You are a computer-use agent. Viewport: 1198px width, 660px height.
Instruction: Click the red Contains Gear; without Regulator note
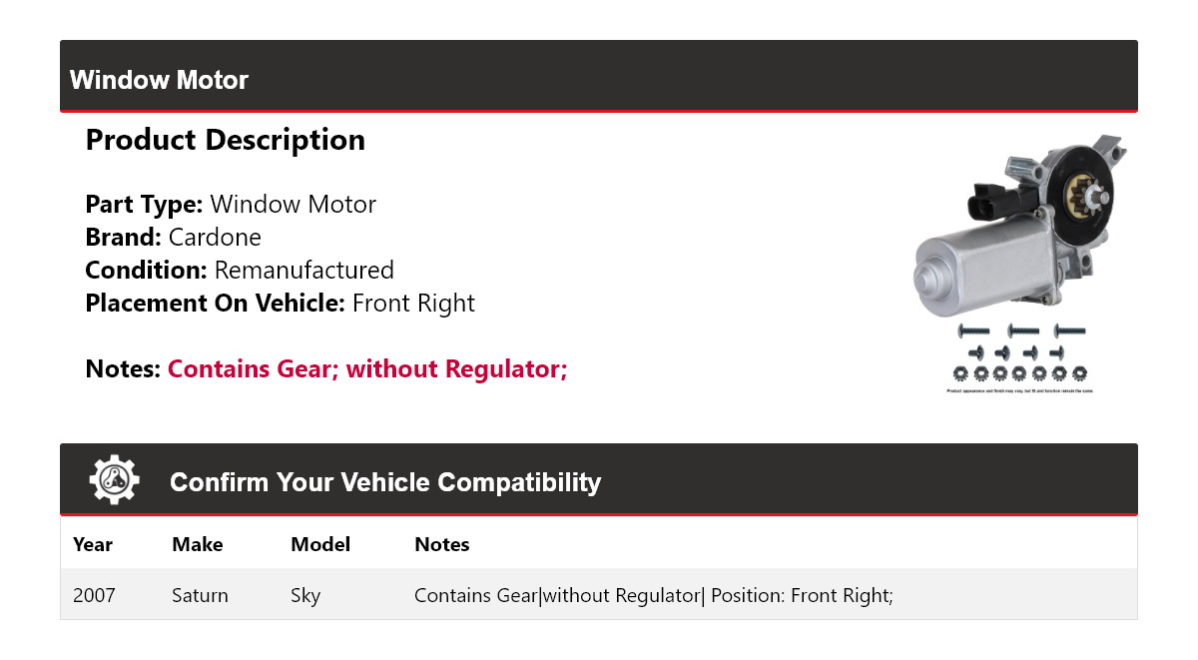366,369
